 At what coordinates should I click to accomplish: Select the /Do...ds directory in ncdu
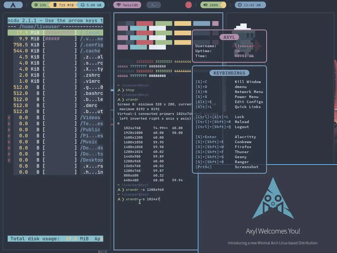click(55, 148)
